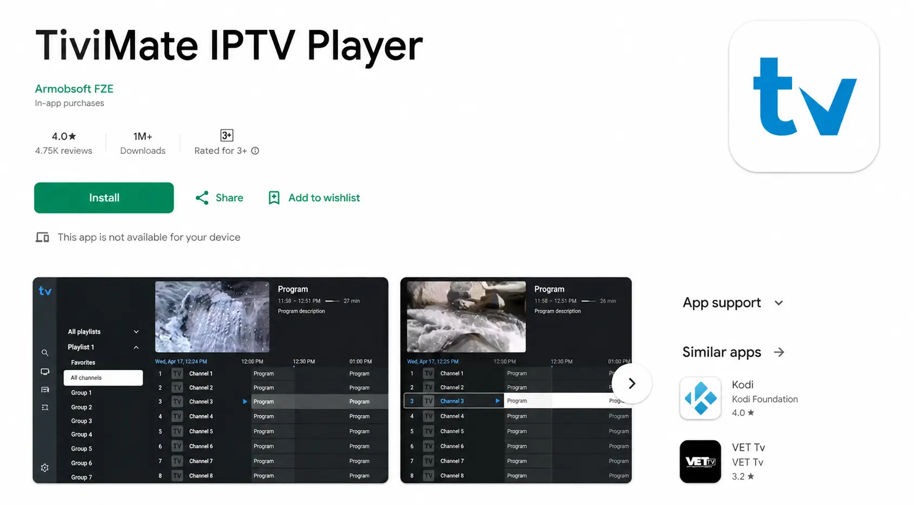Viewport: 914px width, 505px height.
Task: Click the 3+ rating badge icon
Action: click(x=226, y=135)
